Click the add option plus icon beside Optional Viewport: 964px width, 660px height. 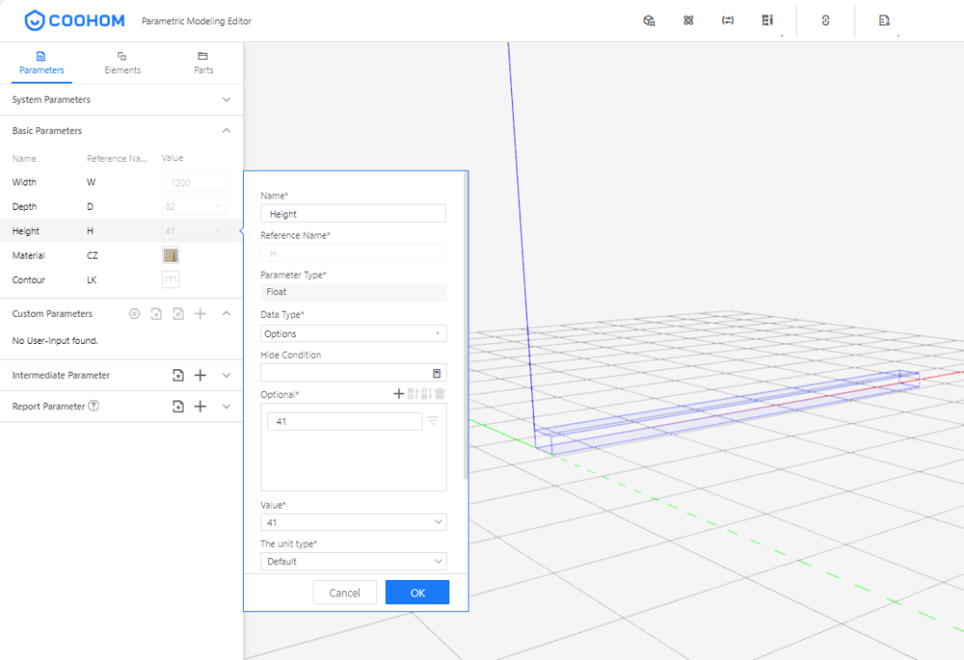399,394
